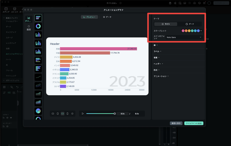Select the highlighted wide landscape aspect ratio icon
231x146 pixels.
tap(63, 114)
